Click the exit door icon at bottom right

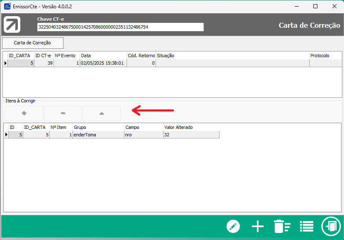[331, 226]
